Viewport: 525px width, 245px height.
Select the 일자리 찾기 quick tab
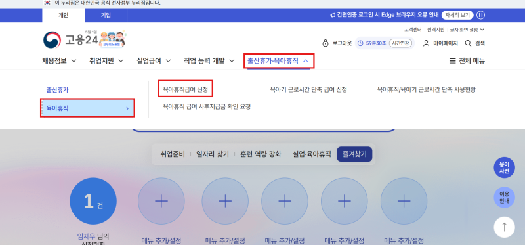coord(213,154)
